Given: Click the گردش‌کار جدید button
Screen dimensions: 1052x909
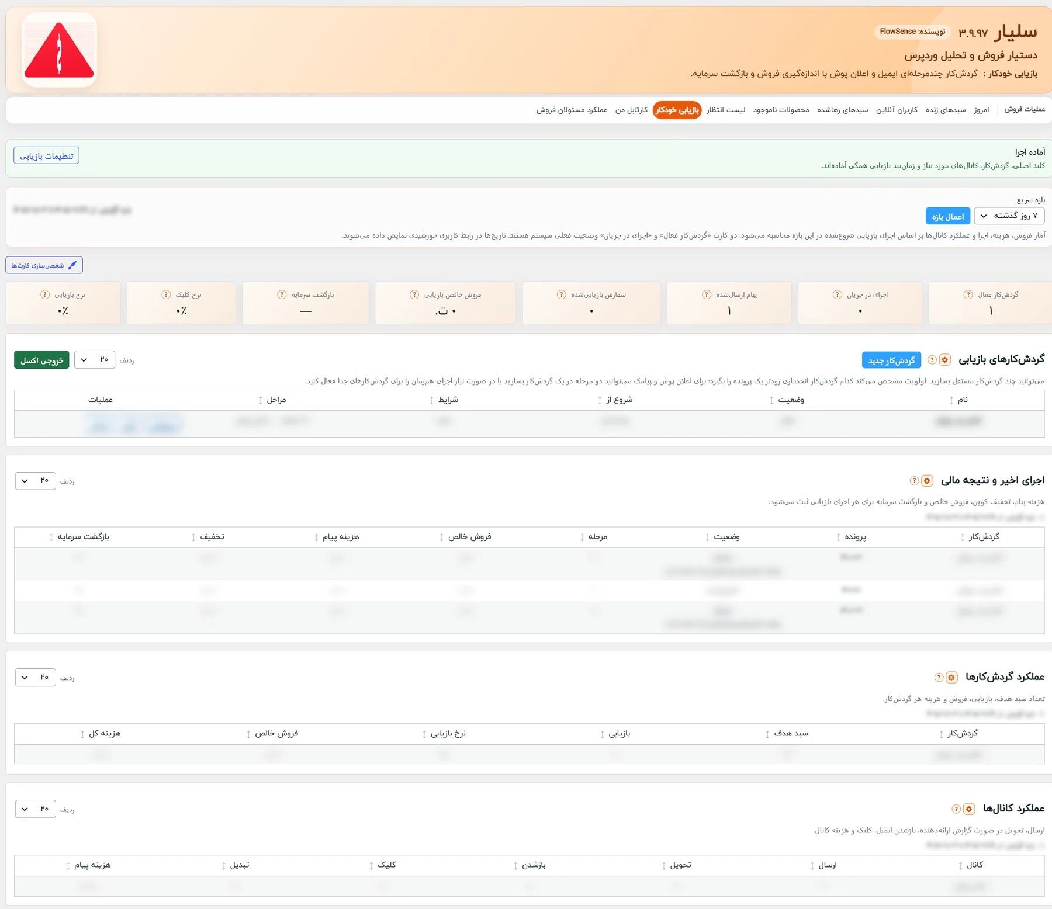Looking at the screenshot, I should [x=891, y=360].
